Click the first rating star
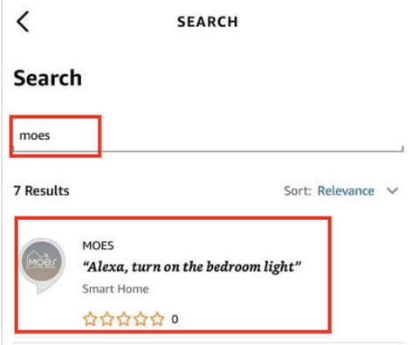Viewport: 419px width, 345px height. (90, 319)
